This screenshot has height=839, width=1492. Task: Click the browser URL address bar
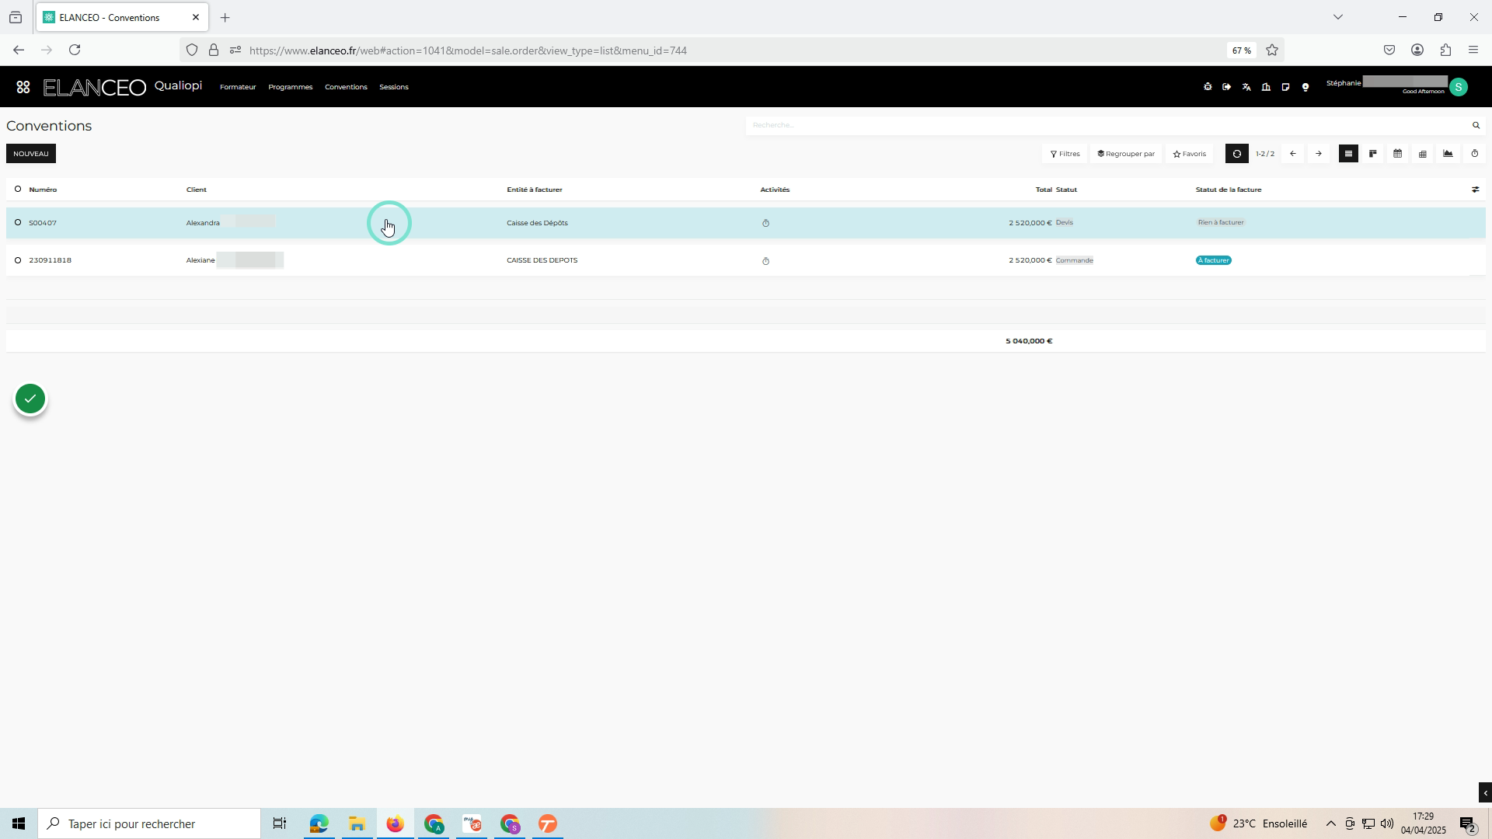click(730, 50)
